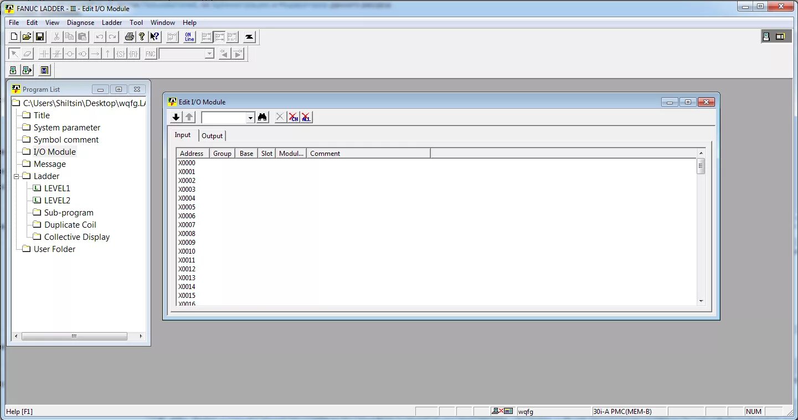Toggle the first ladder display mode button
Image resolution: width=798 pixels, height=420 pixels.
pos(207,37)
